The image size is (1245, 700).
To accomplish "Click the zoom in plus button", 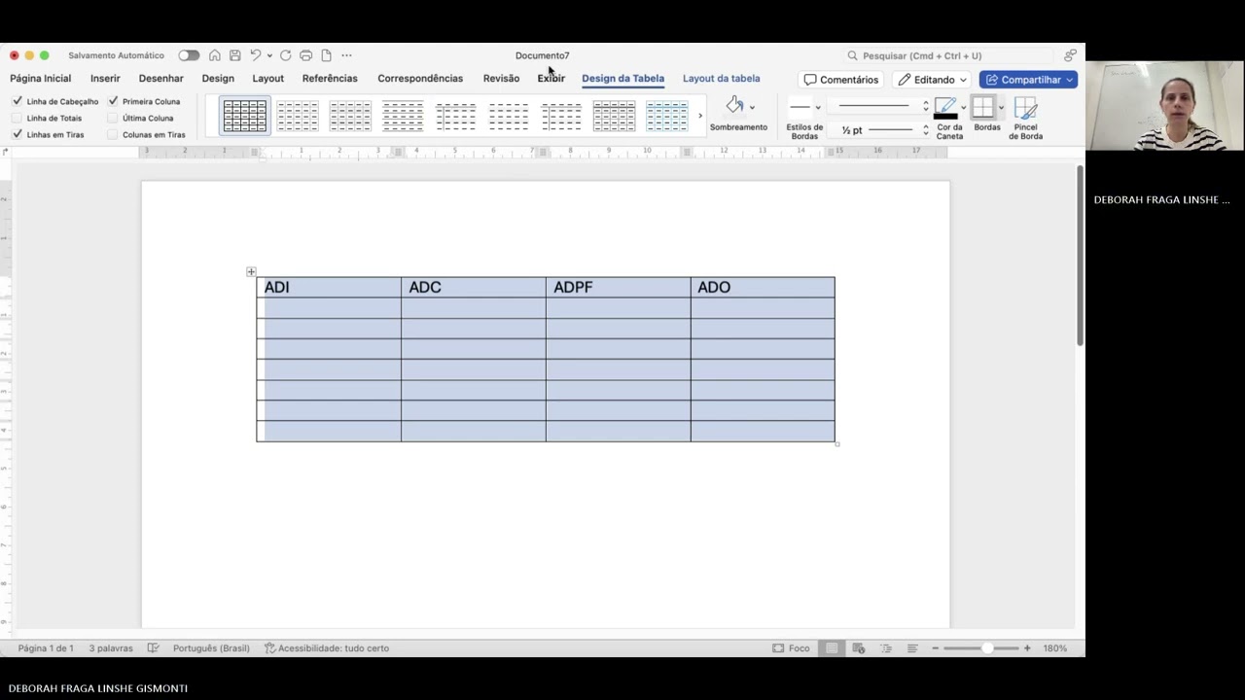I will click(1027, 648).
